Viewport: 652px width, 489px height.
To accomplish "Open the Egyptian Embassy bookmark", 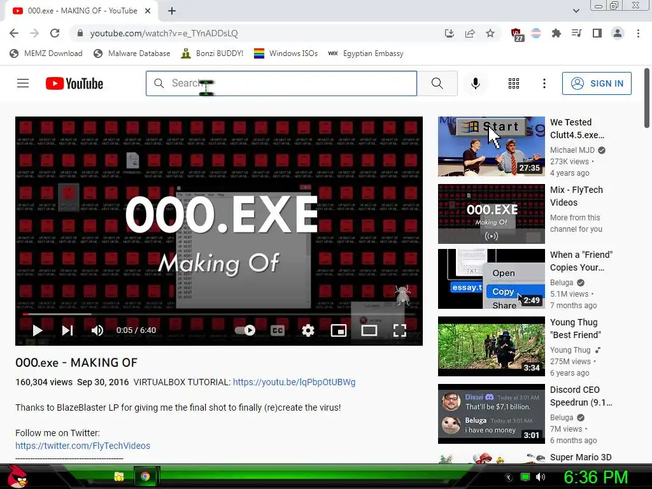I will coord(365,53).
